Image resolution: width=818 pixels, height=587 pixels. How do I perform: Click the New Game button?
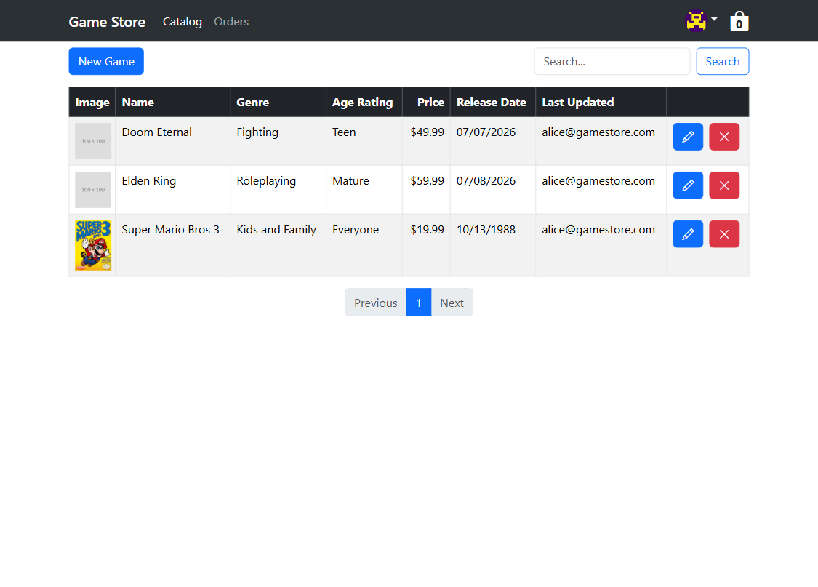pos(106,62)
